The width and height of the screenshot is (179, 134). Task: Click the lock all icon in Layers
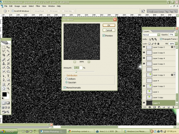coord(158,43)
